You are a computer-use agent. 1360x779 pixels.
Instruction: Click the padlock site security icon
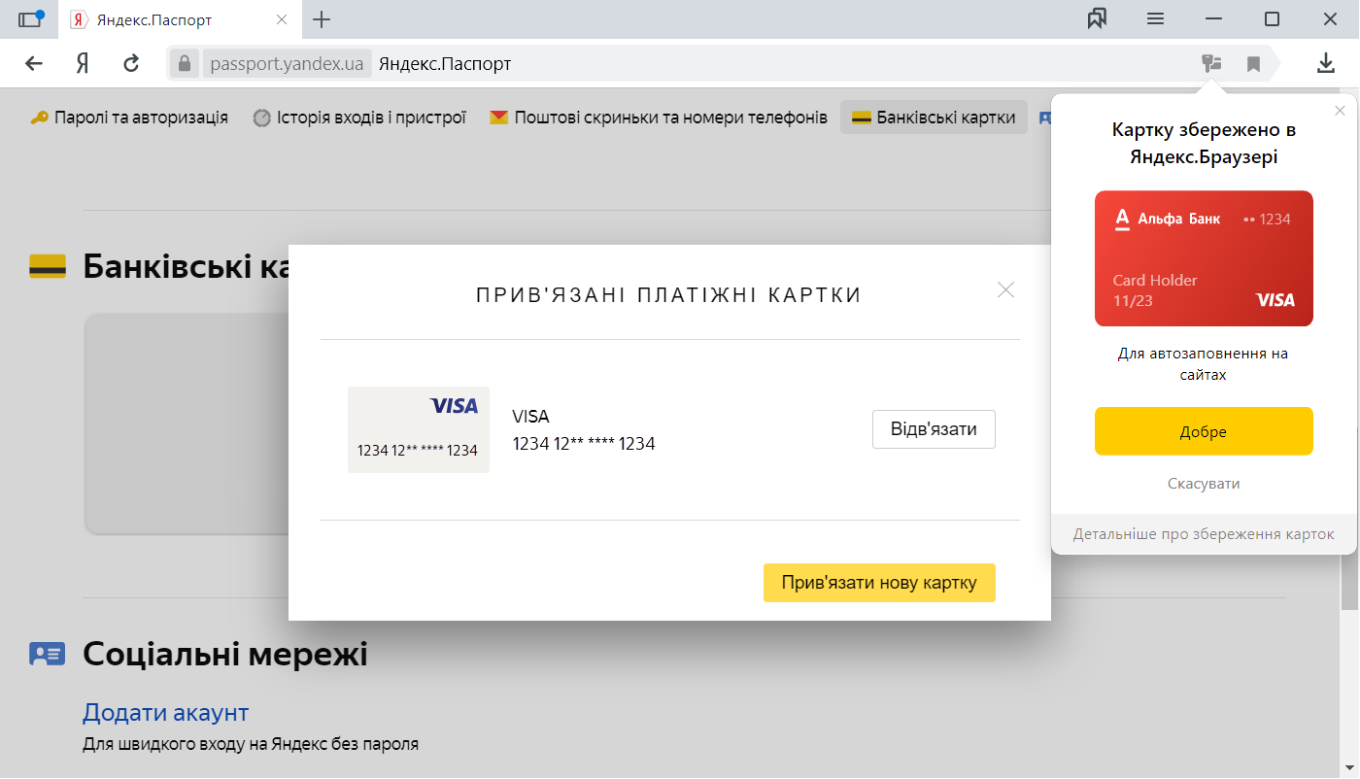click(185, 64)
